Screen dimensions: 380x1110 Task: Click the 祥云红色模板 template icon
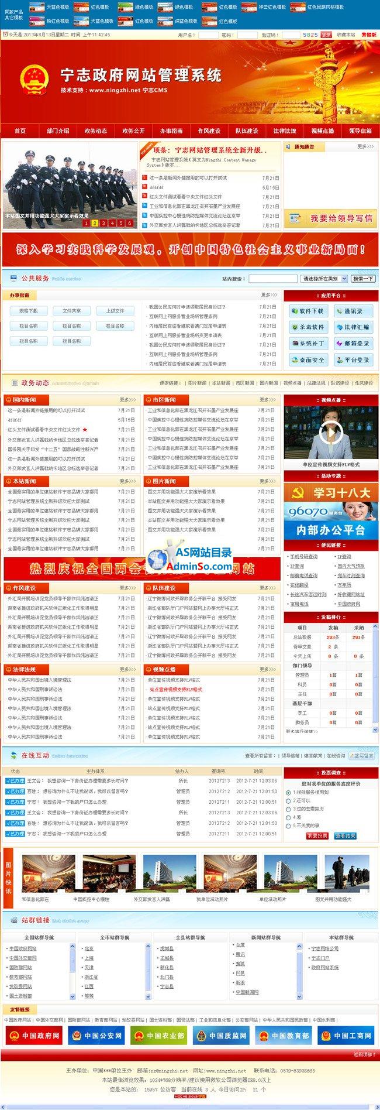tap(250, 7)
